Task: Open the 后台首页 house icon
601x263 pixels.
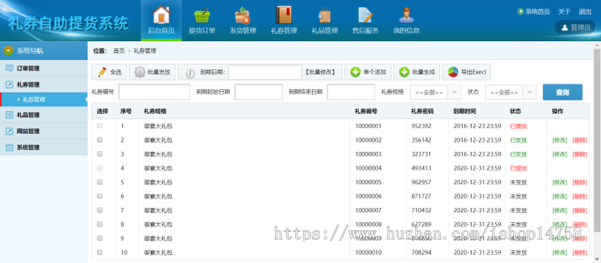Action: 161,15
